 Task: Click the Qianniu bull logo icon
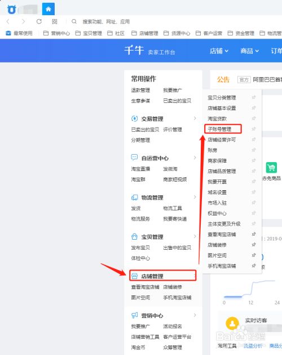coord(11,10)
